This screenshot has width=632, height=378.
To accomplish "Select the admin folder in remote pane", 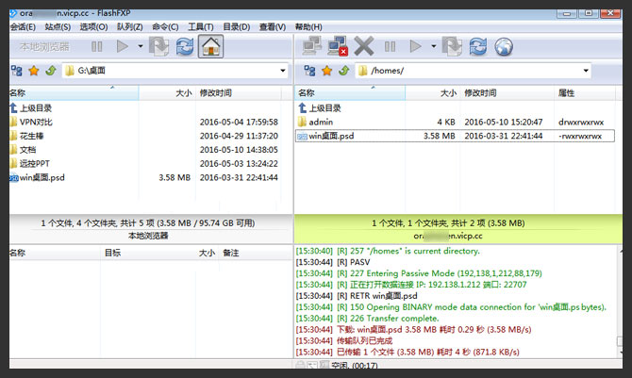I will 321,122.
